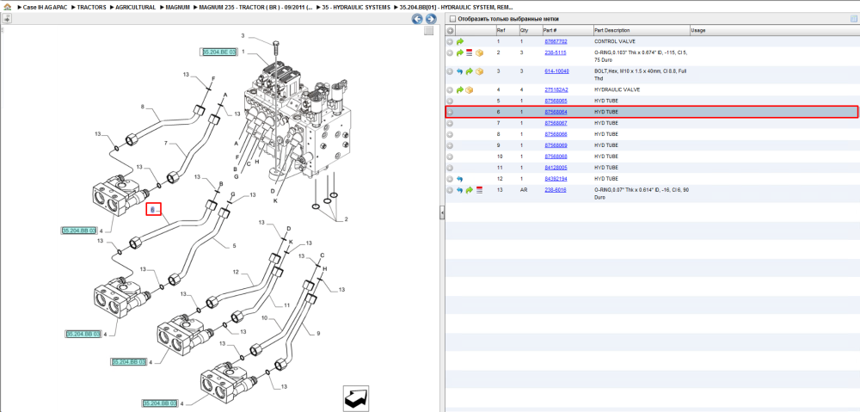Viewport: 860px width, 412px height.
Task: Open part number link 614-10040
Action: (x=556, y=71)
